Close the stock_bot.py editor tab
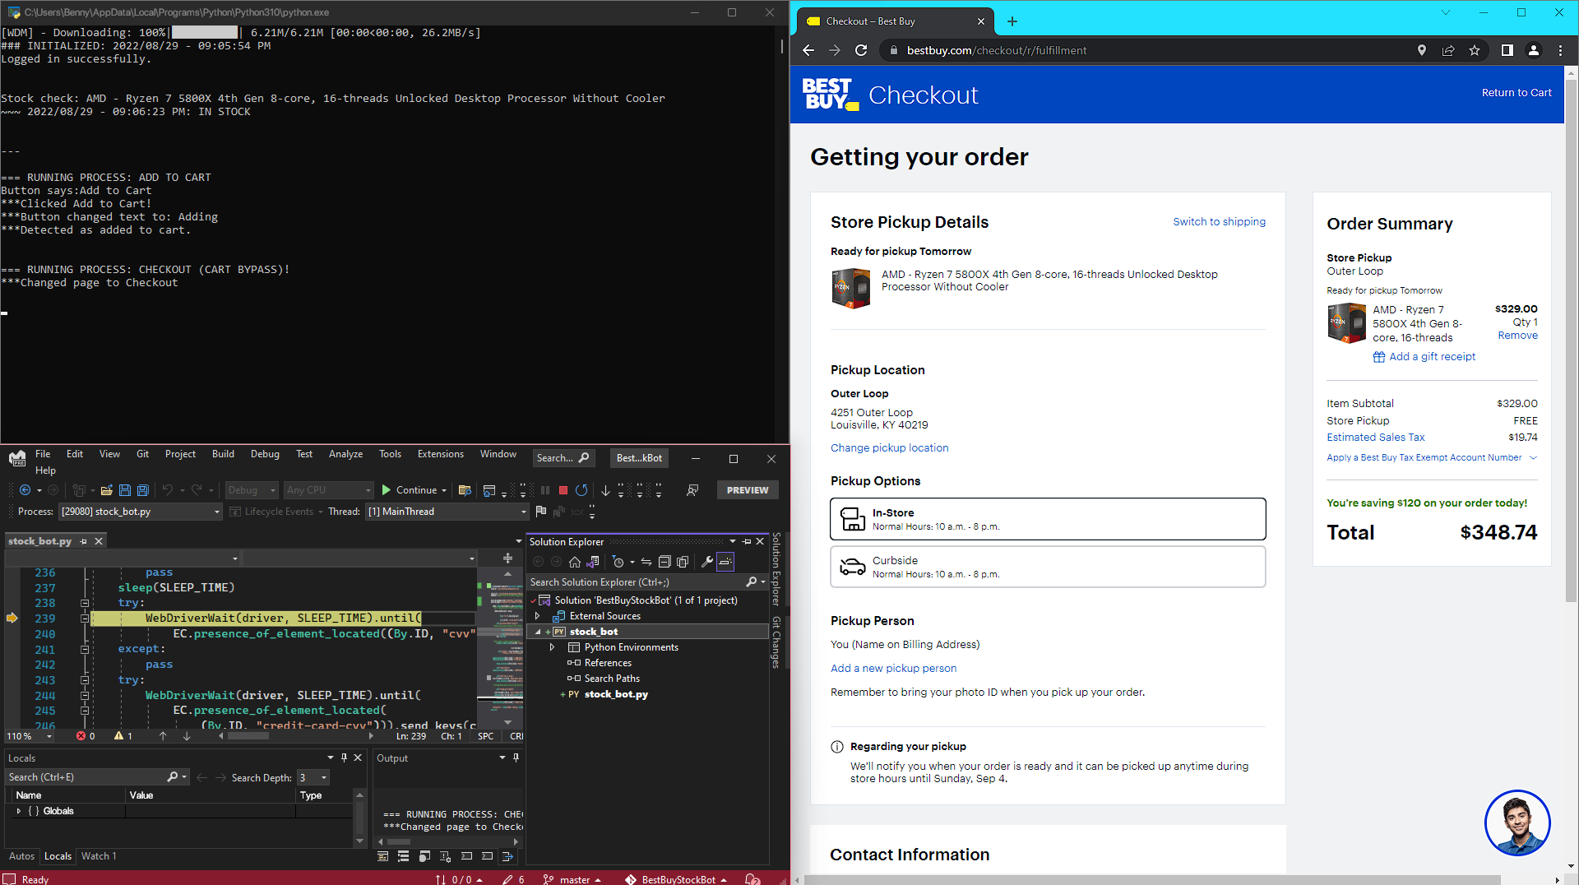Viewport: 1579px width, 885px height. pos(99,541)
